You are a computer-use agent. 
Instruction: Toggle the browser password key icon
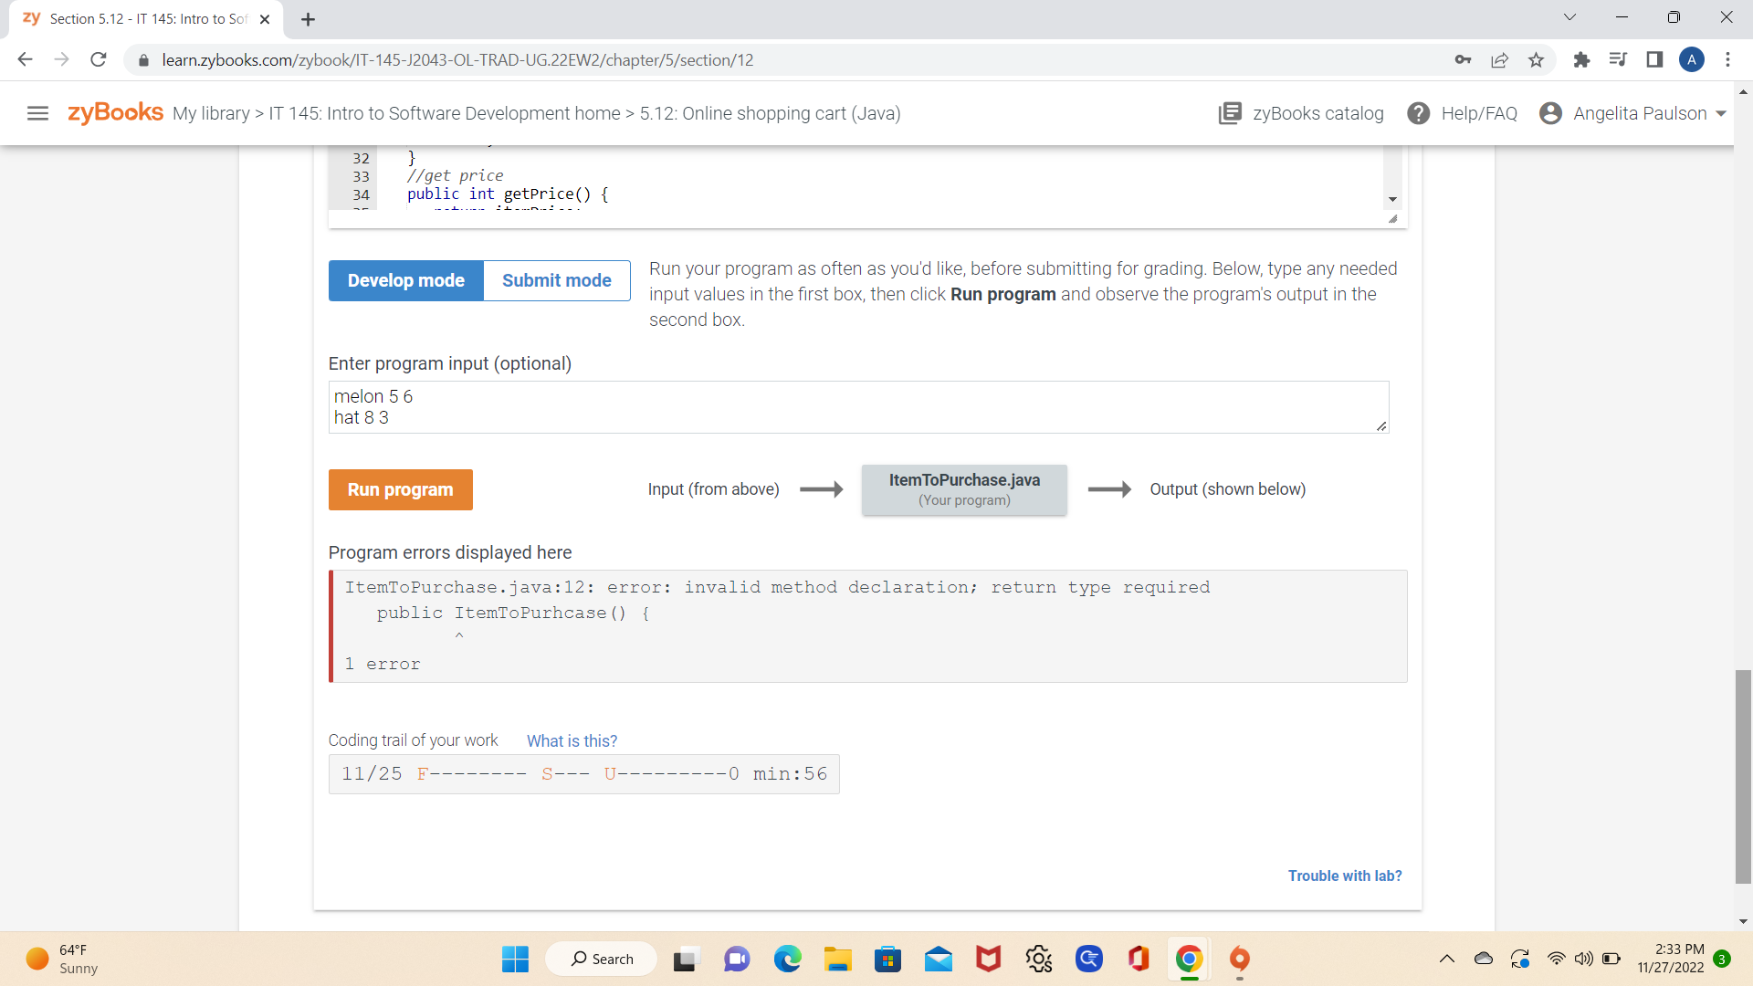(1463, 60)
